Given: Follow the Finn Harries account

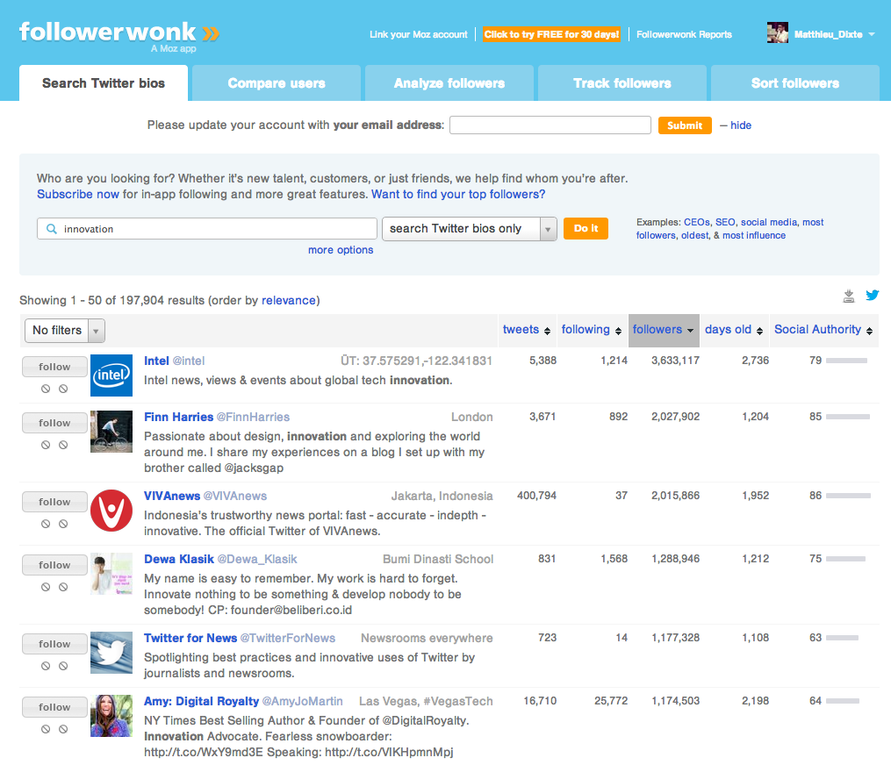Looking at the screenshot, I should [54, 423].
